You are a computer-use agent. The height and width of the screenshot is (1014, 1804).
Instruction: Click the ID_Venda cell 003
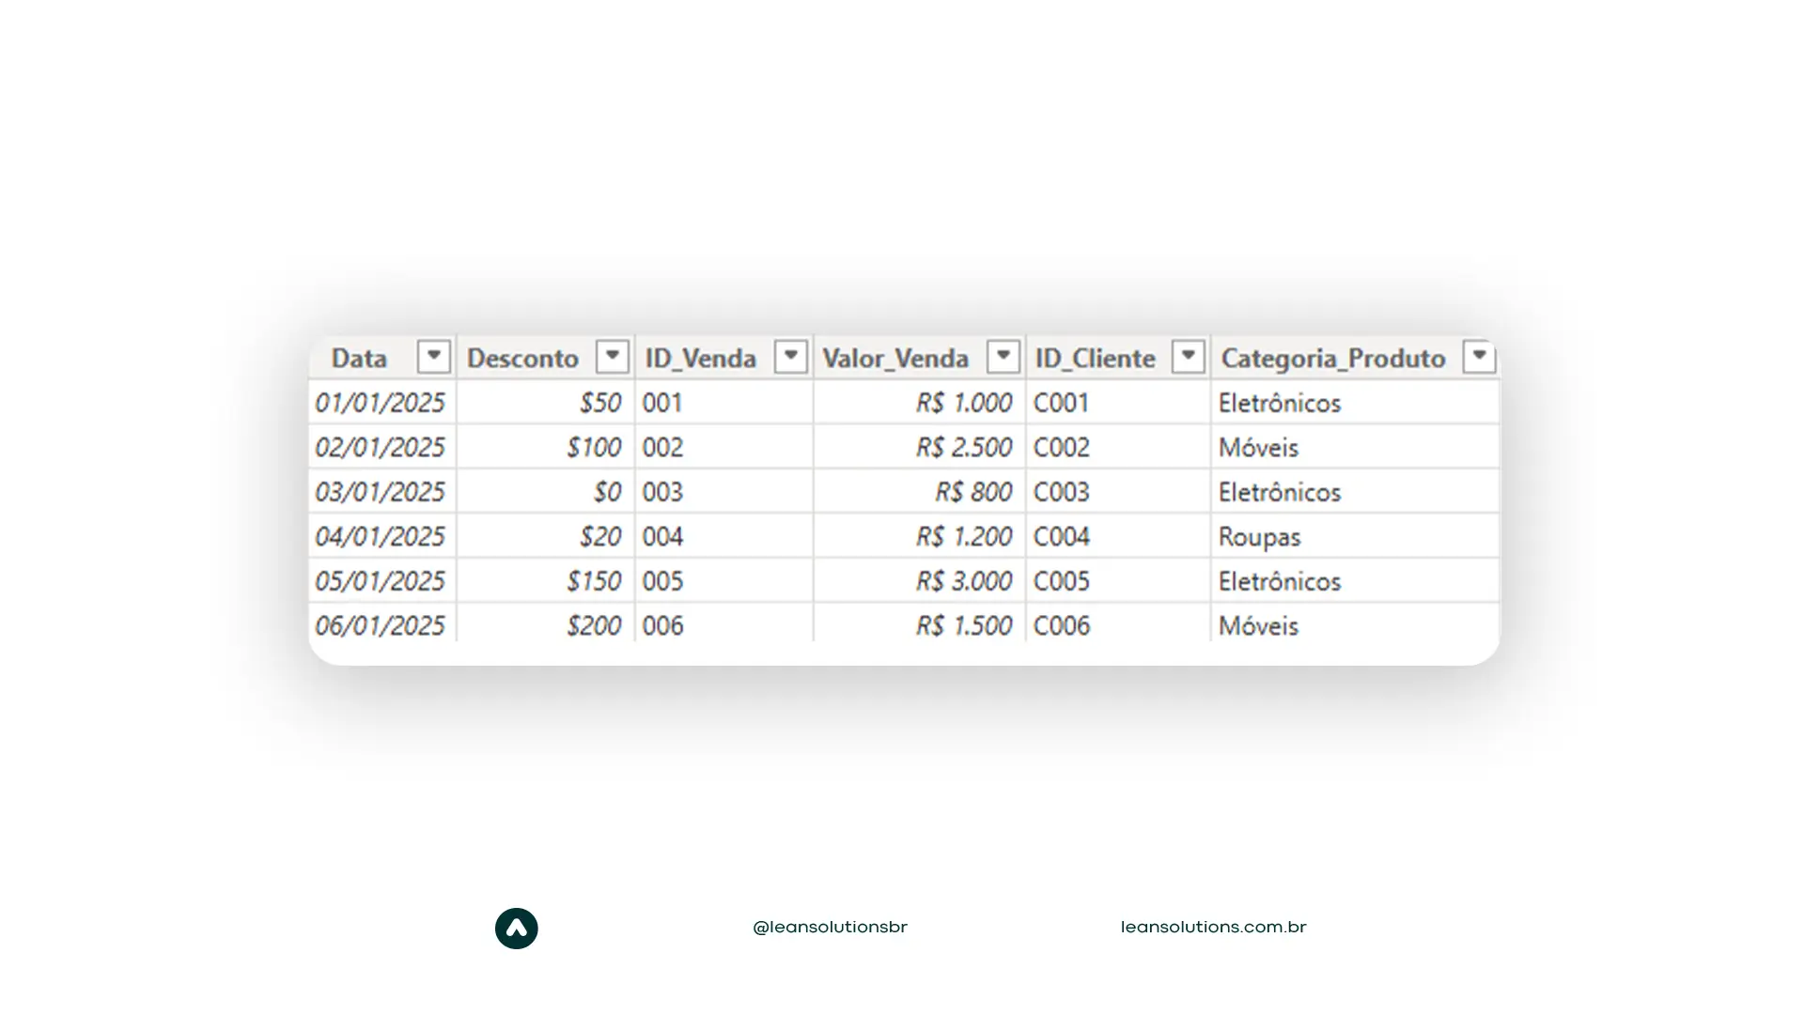click(x=724, y=491)
